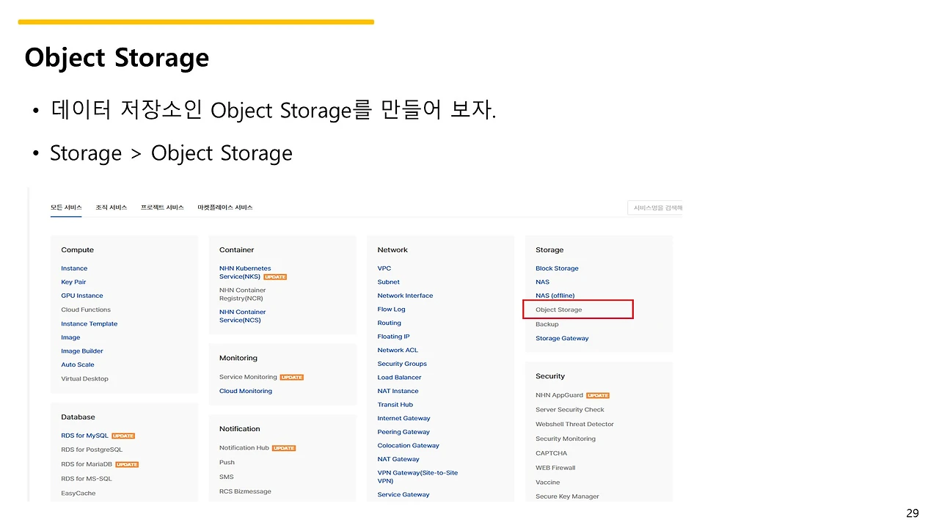Open the Load Balancer service
The height and width of the screenshot is (528, 939).
(399, 377)
